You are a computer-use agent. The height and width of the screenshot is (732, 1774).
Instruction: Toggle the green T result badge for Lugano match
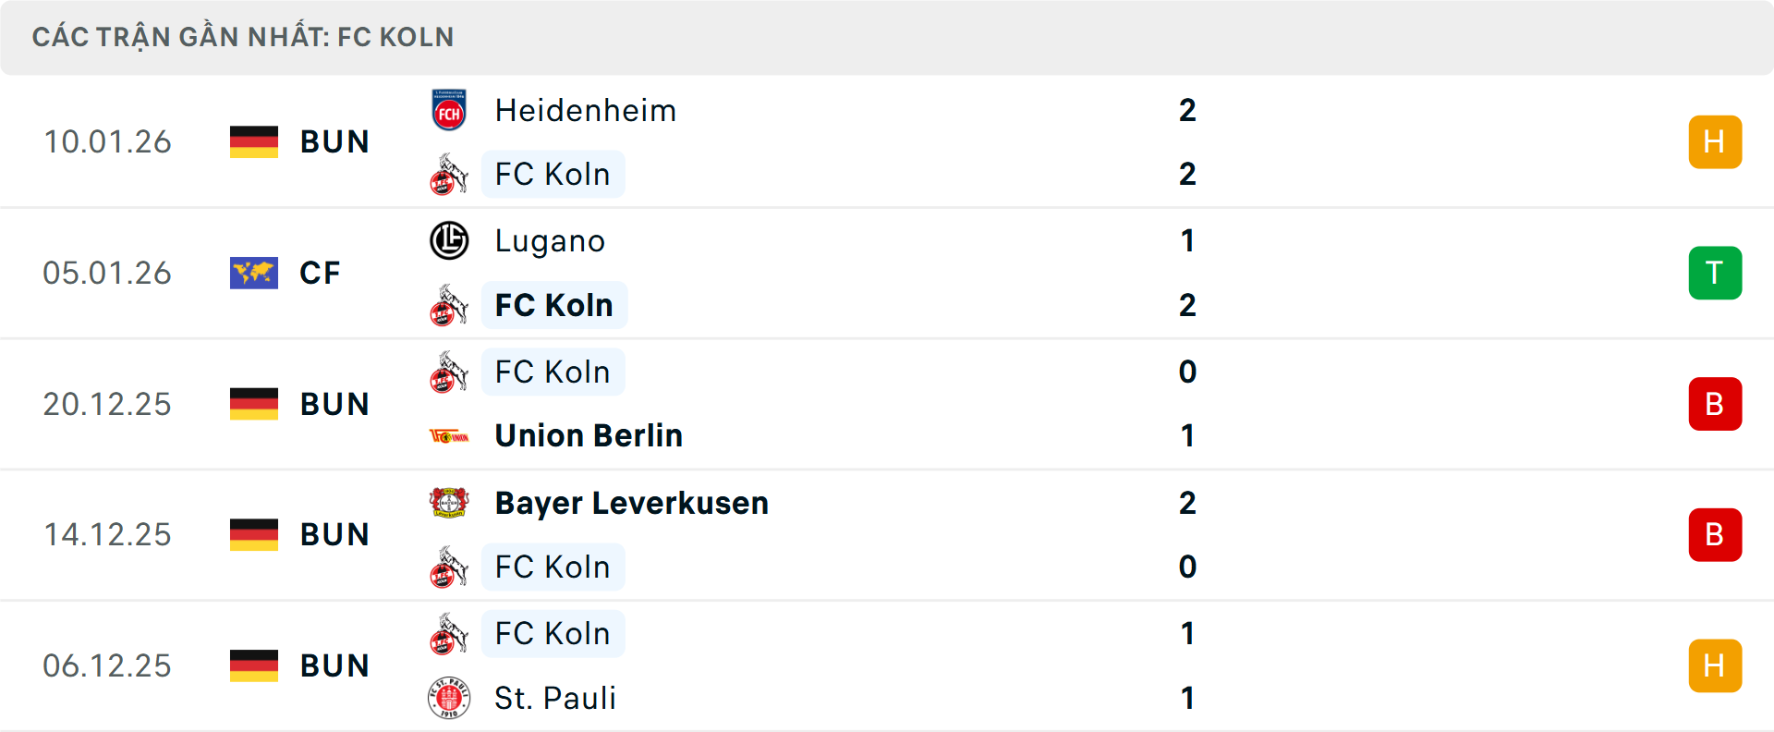[1715, 273]
